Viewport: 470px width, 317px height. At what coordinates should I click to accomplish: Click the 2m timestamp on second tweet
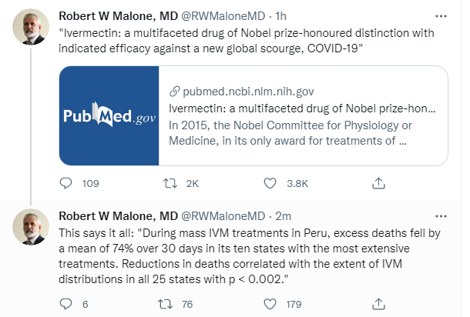[284, 216]
